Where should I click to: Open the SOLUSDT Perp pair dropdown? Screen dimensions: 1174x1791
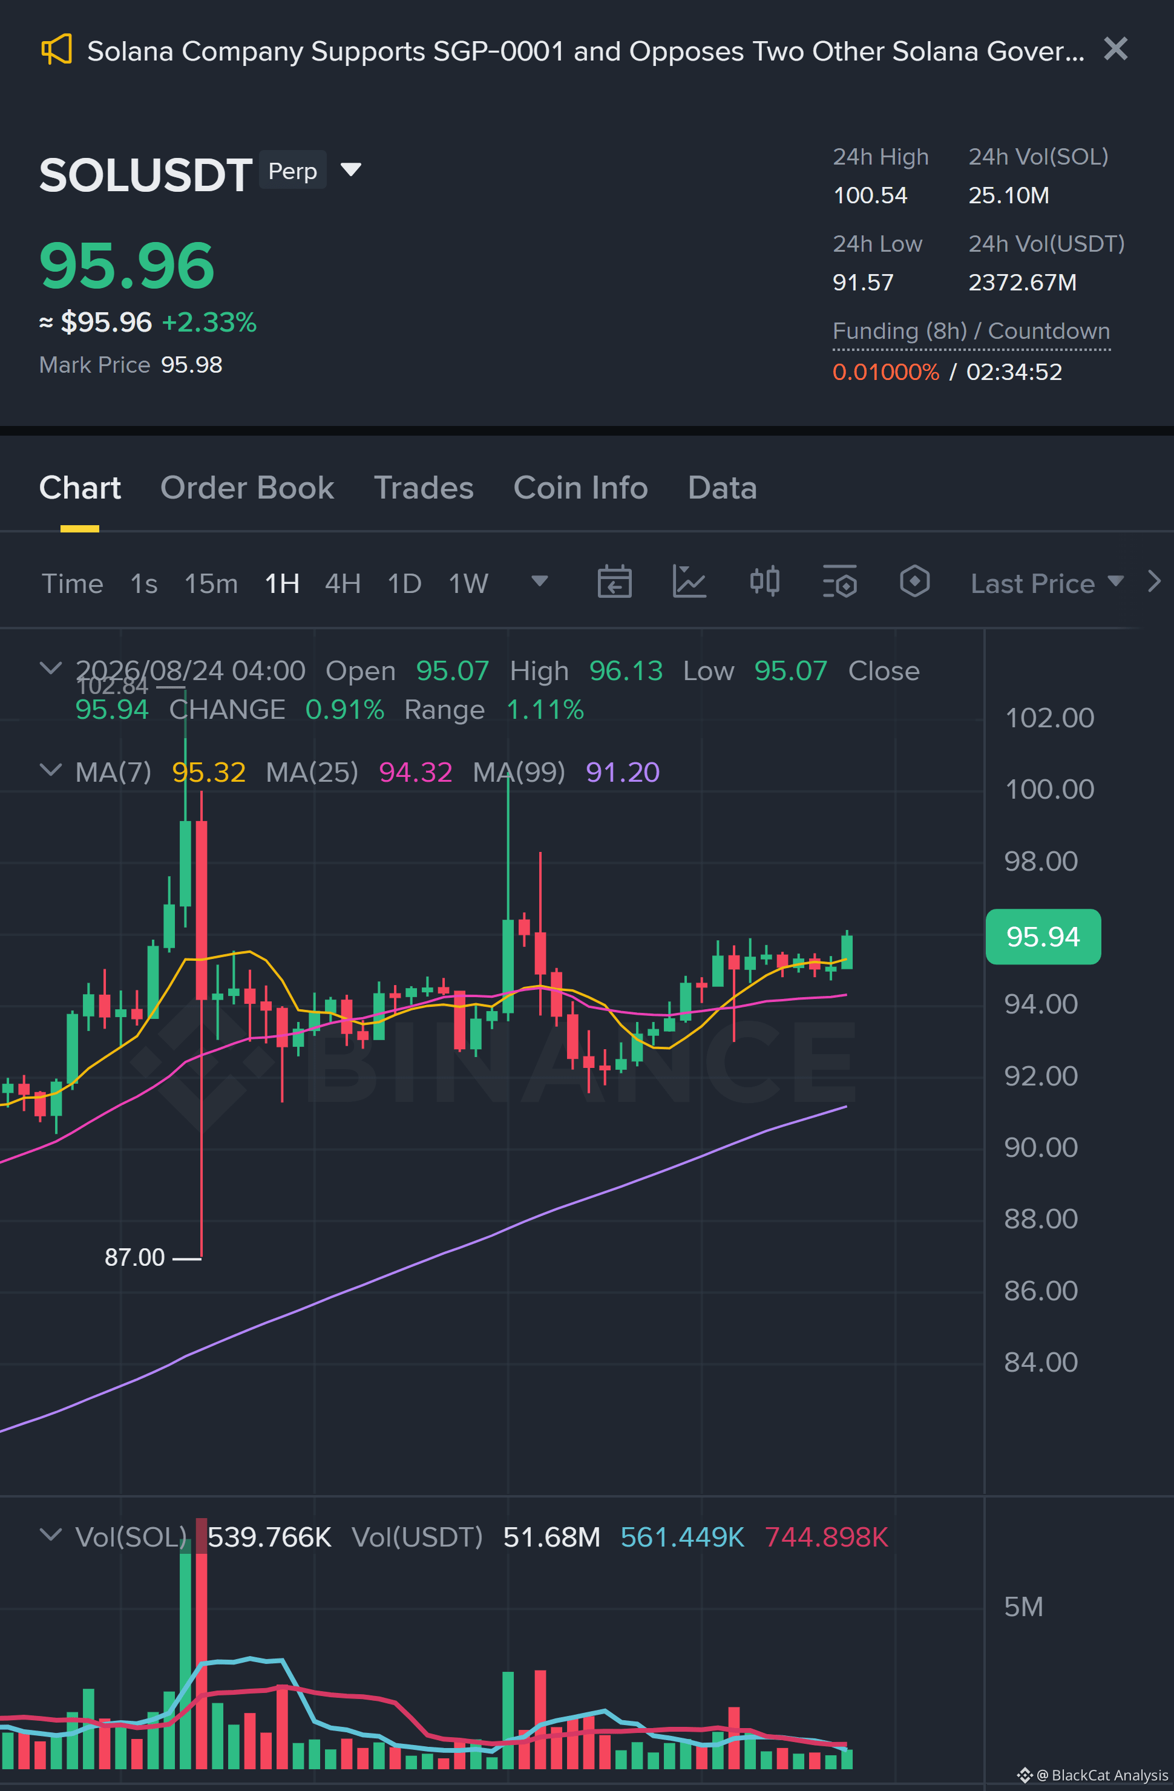point(351,169)
